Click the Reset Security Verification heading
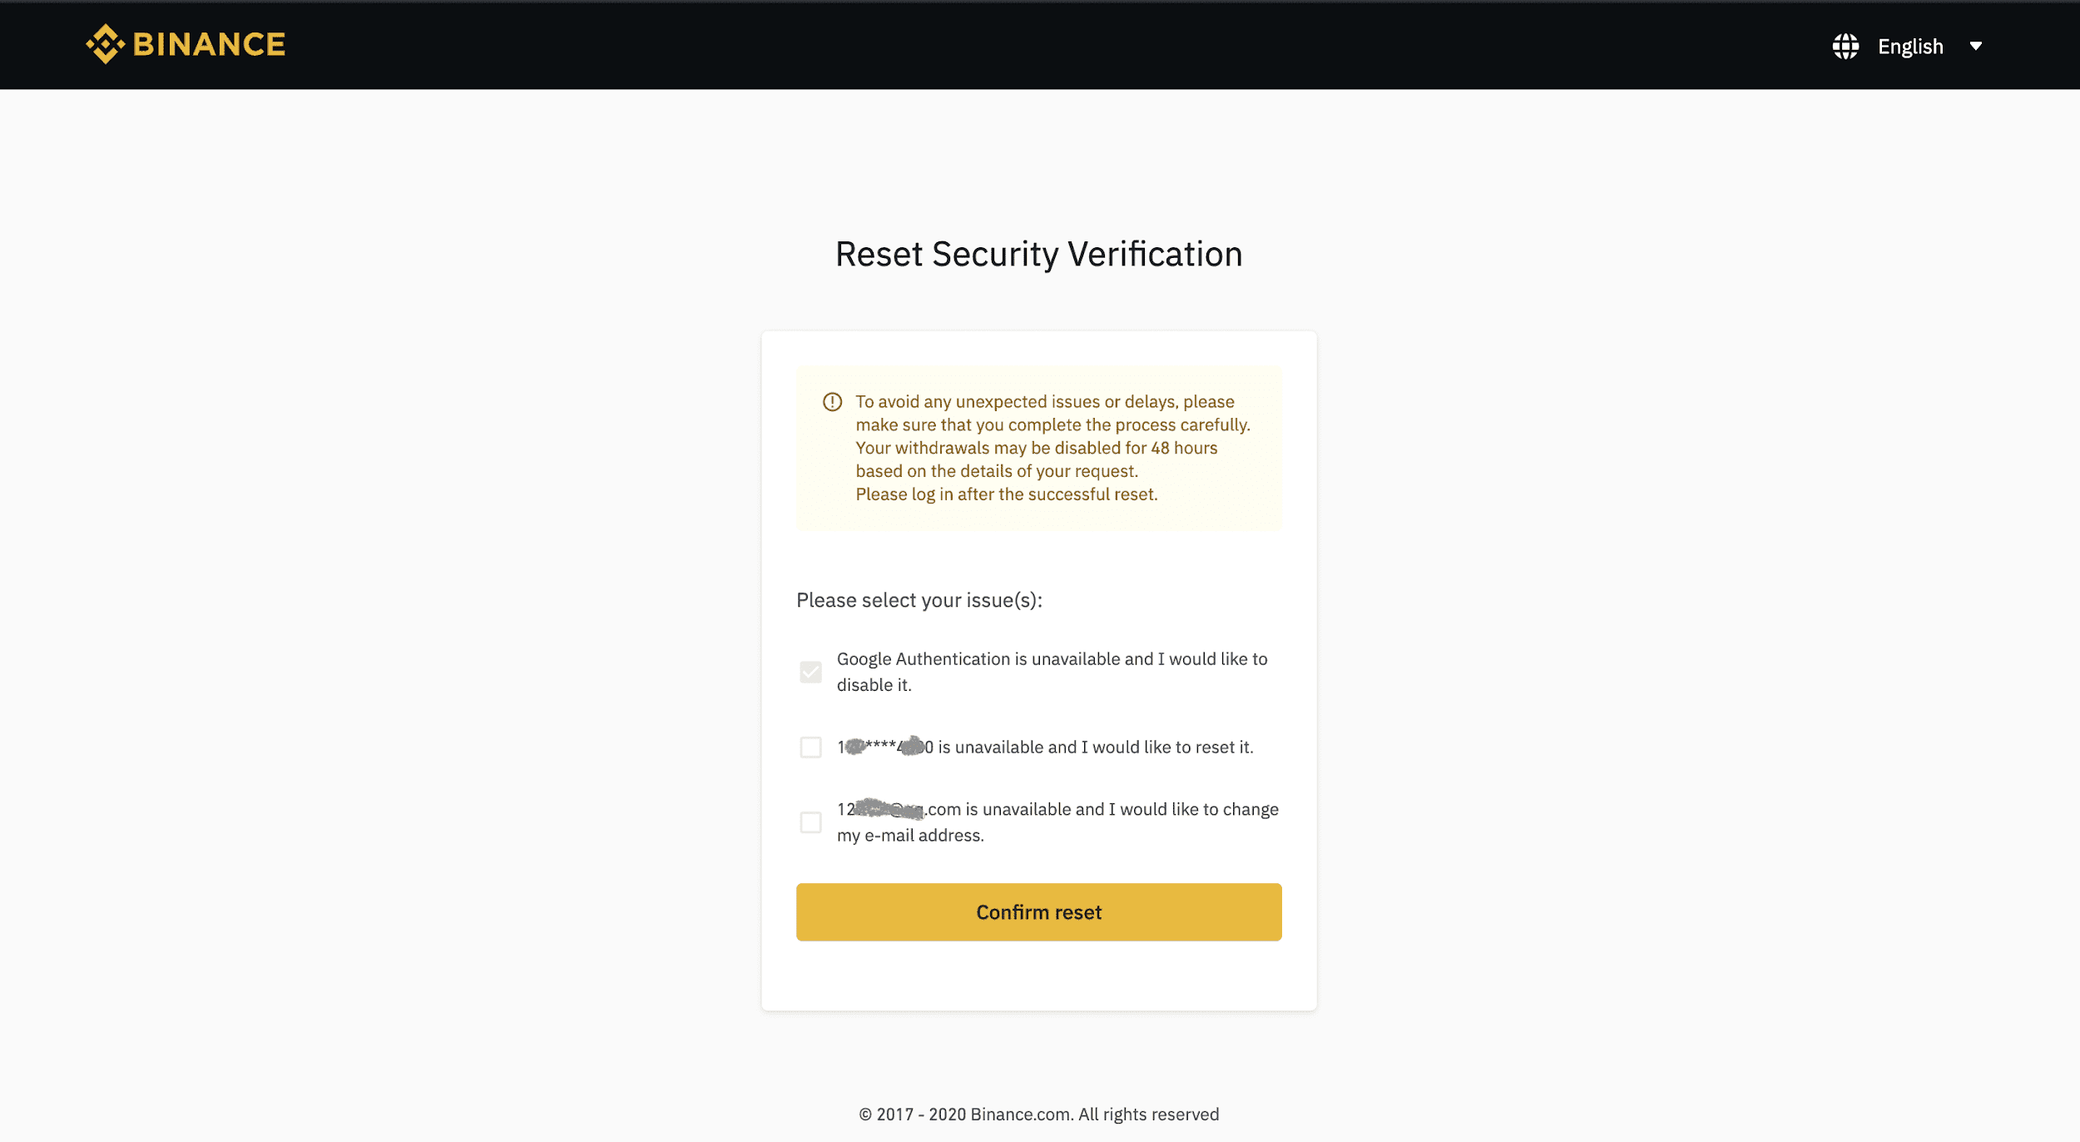 [1038, 254]
